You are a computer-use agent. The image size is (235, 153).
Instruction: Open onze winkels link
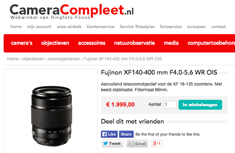[x=69, y=27]
